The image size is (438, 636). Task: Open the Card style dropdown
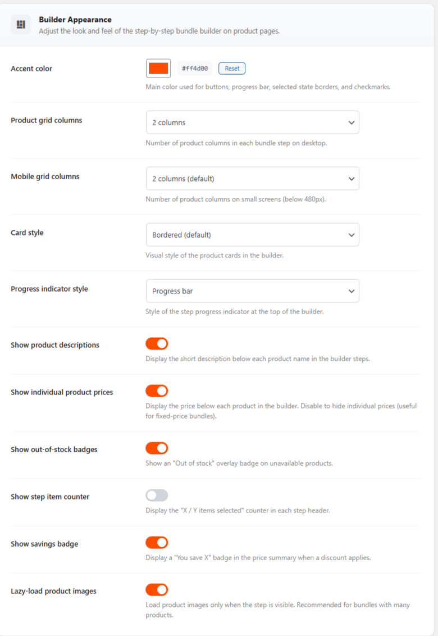click(252, 235)
